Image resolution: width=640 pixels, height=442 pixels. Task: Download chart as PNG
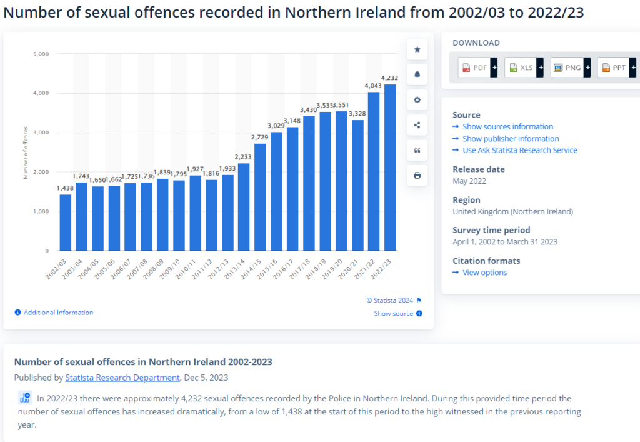point(566,68)
